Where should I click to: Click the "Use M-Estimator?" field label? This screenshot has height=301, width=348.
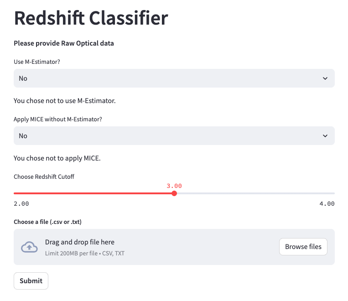36,62
